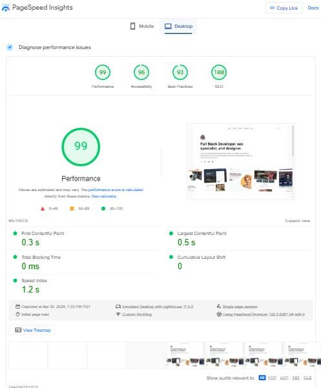Click the Expand view toggle
The image size is (321, 388).
[298, 221]
